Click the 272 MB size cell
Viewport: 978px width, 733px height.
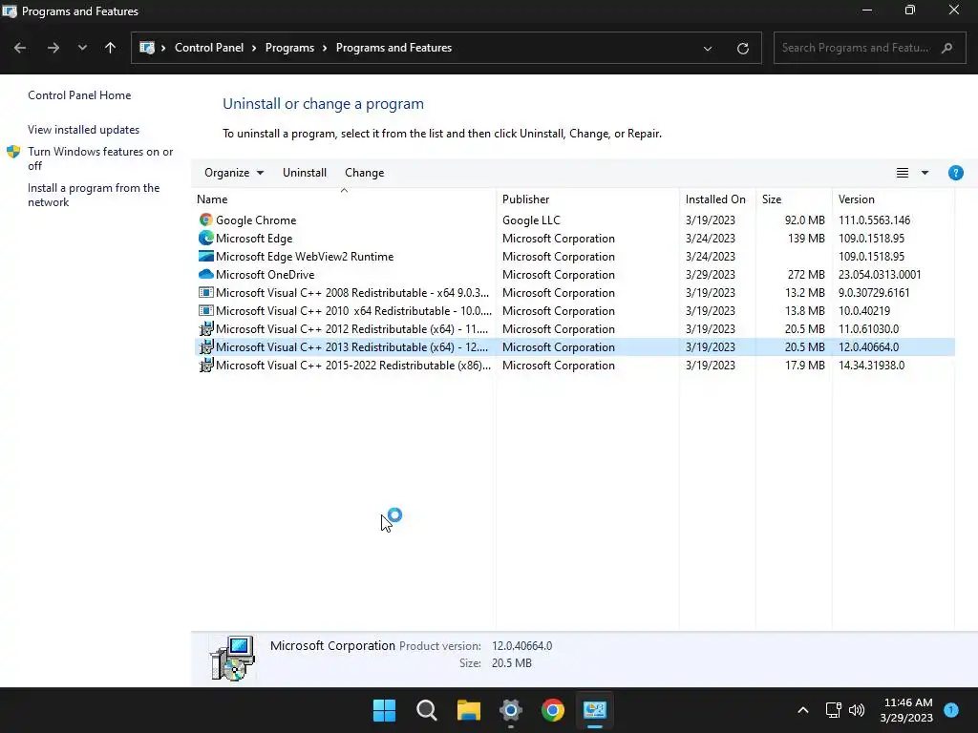click(804, 274)
